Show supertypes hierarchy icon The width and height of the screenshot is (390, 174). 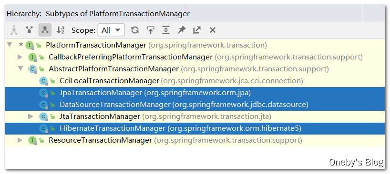pos(30,30)
